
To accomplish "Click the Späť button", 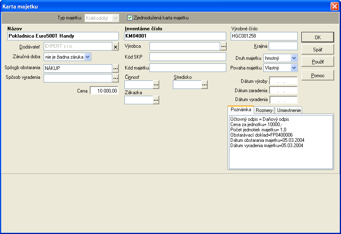I will (x=318, y=50).
